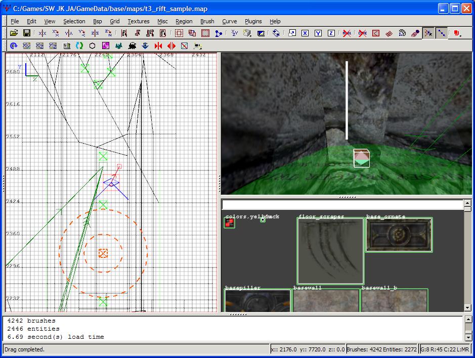This screenshot has width=475, height=358.
Task: Show patches as wireframe icon
Action: [389, 33]
